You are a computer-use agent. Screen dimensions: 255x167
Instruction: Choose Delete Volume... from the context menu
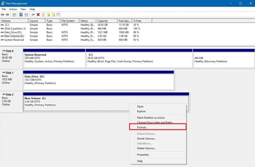tap(146, 148)
